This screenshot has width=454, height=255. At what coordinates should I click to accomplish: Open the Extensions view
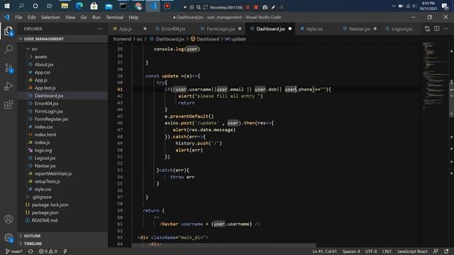[9, 105]
